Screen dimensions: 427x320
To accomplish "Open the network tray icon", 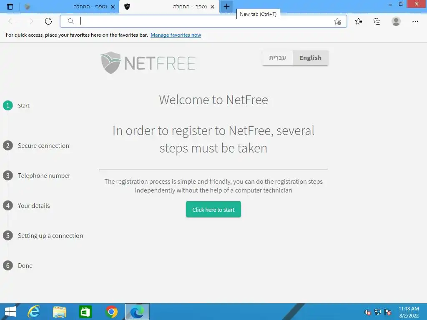I will point(378,312).
